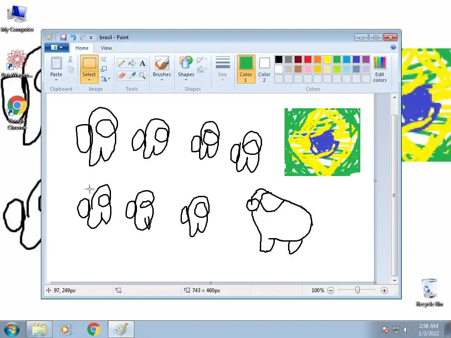451x338 pixels.
Task: Expand the Paste options dropdown arrow
Action: [56, 80]
